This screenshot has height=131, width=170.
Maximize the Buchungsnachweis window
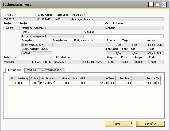157,5
